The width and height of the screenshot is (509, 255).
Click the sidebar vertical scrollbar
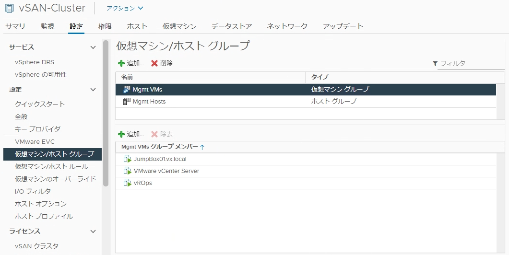tap(106, 113)
